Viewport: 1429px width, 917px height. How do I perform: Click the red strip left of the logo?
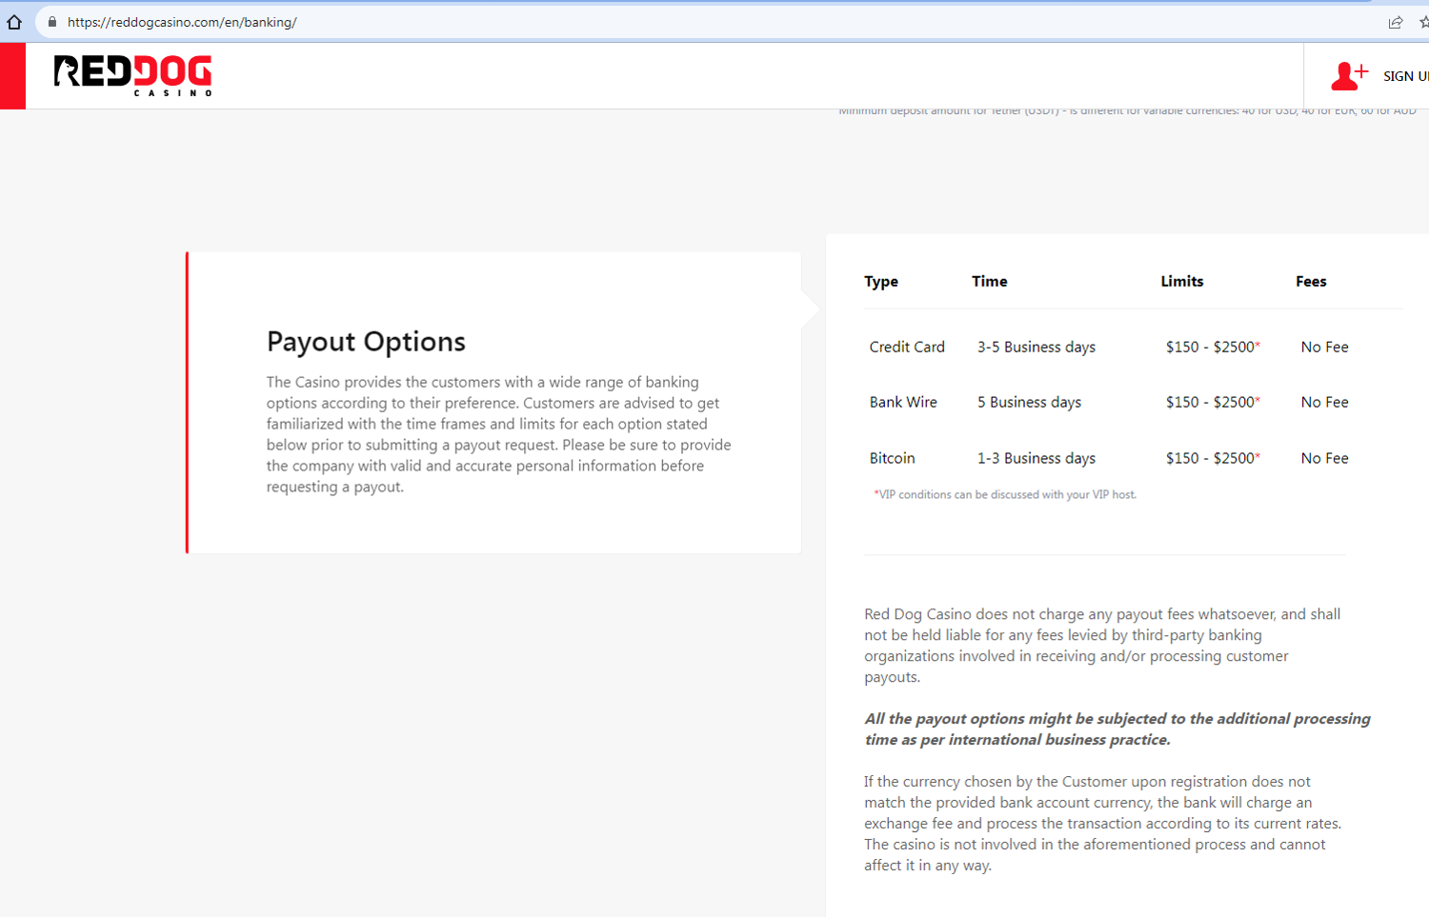pyautogui.click(x=12, y=76)
